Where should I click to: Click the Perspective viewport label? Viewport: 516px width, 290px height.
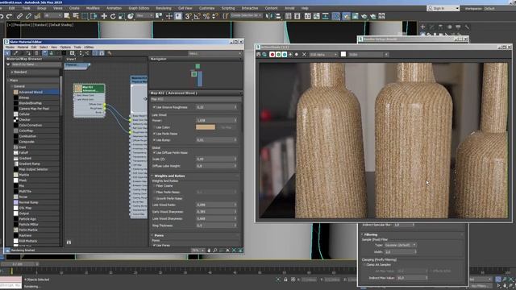[22, 25]
